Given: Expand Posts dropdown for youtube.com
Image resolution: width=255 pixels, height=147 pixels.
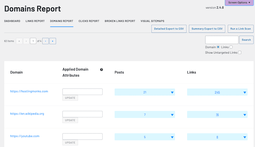Looking at the screenshot, I should click(x=172, y=137).
